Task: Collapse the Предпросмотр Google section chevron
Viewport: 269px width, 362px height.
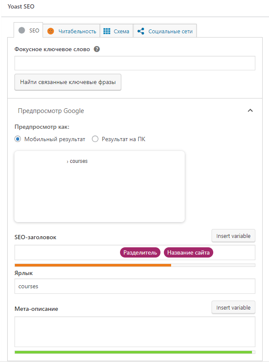Action: pos(250,111)
